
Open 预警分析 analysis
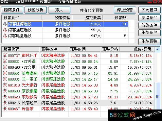[x=36, y=10]
